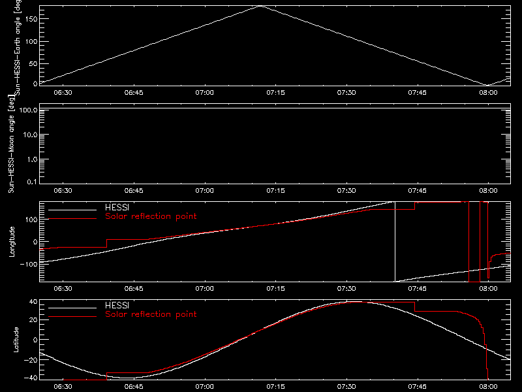Click the 40 tick on Latitude axis
The width and height of the screenshot is (522, 392).
click(33, 302)
